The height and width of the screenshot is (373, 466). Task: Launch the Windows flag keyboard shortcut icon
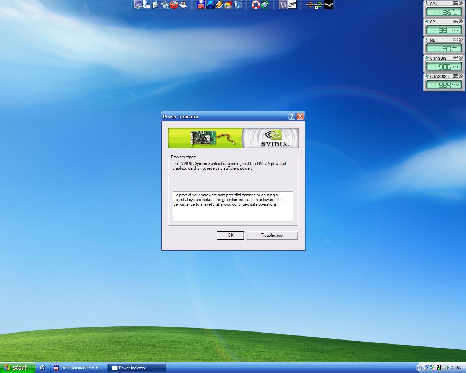pyautogui.click(x=183, y=5)
